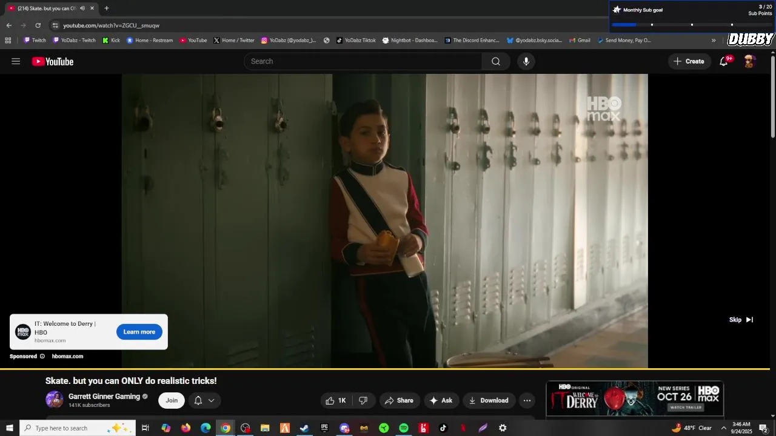Click Learn more on the ad card
Viewport: 776px width, 436px height.
(x=139, y=332)
